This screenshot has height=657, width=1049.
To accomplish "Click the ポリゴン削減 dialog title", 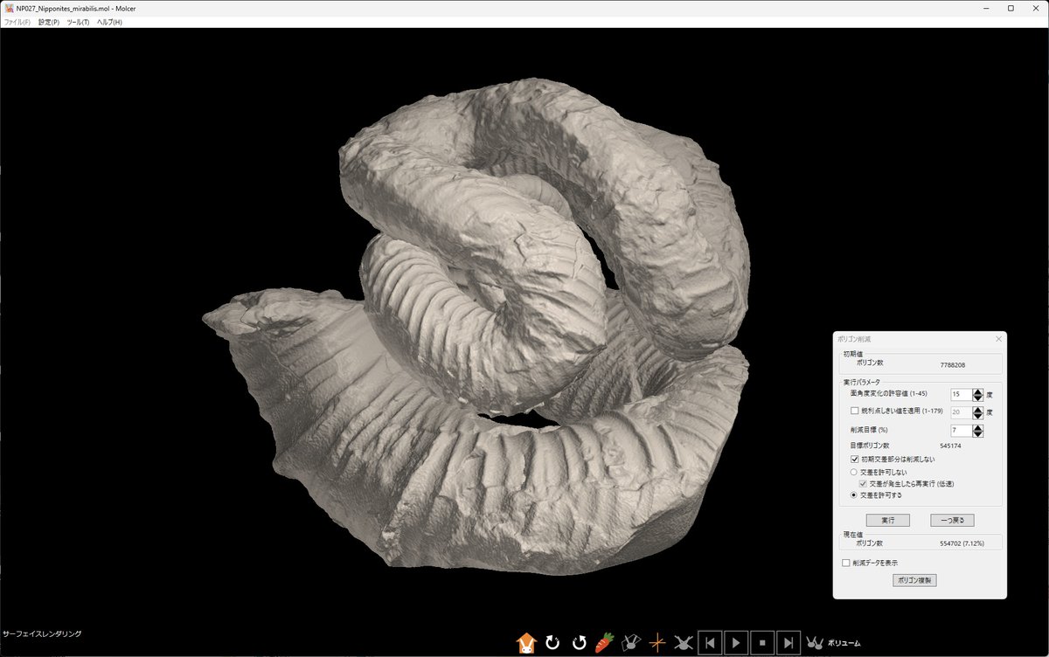I will (x=854, y=338).
